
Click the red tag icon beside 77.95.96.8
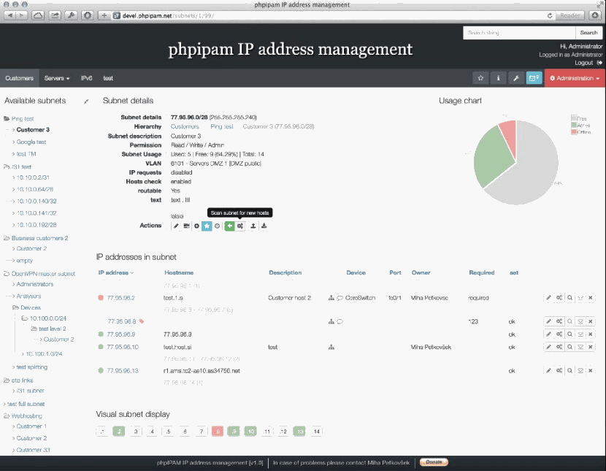pyautogui.click(x=142, y=321)
